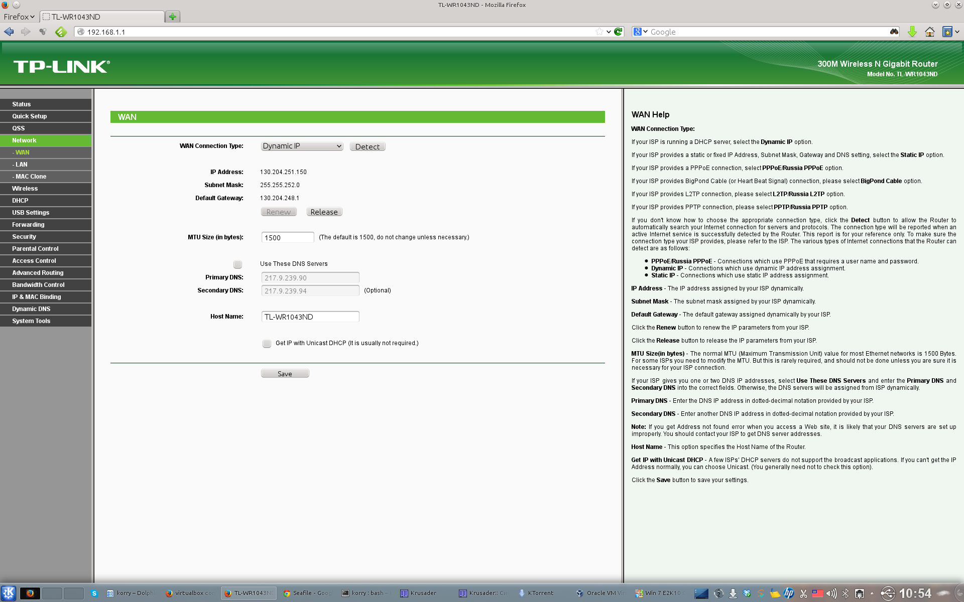Open the downloads green arrow icon

point(912,32)
